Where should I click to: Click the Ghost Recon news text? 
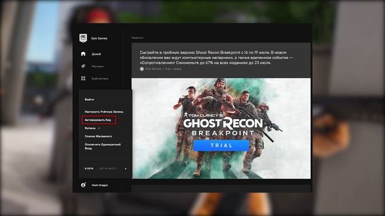[x=216, y=58]
